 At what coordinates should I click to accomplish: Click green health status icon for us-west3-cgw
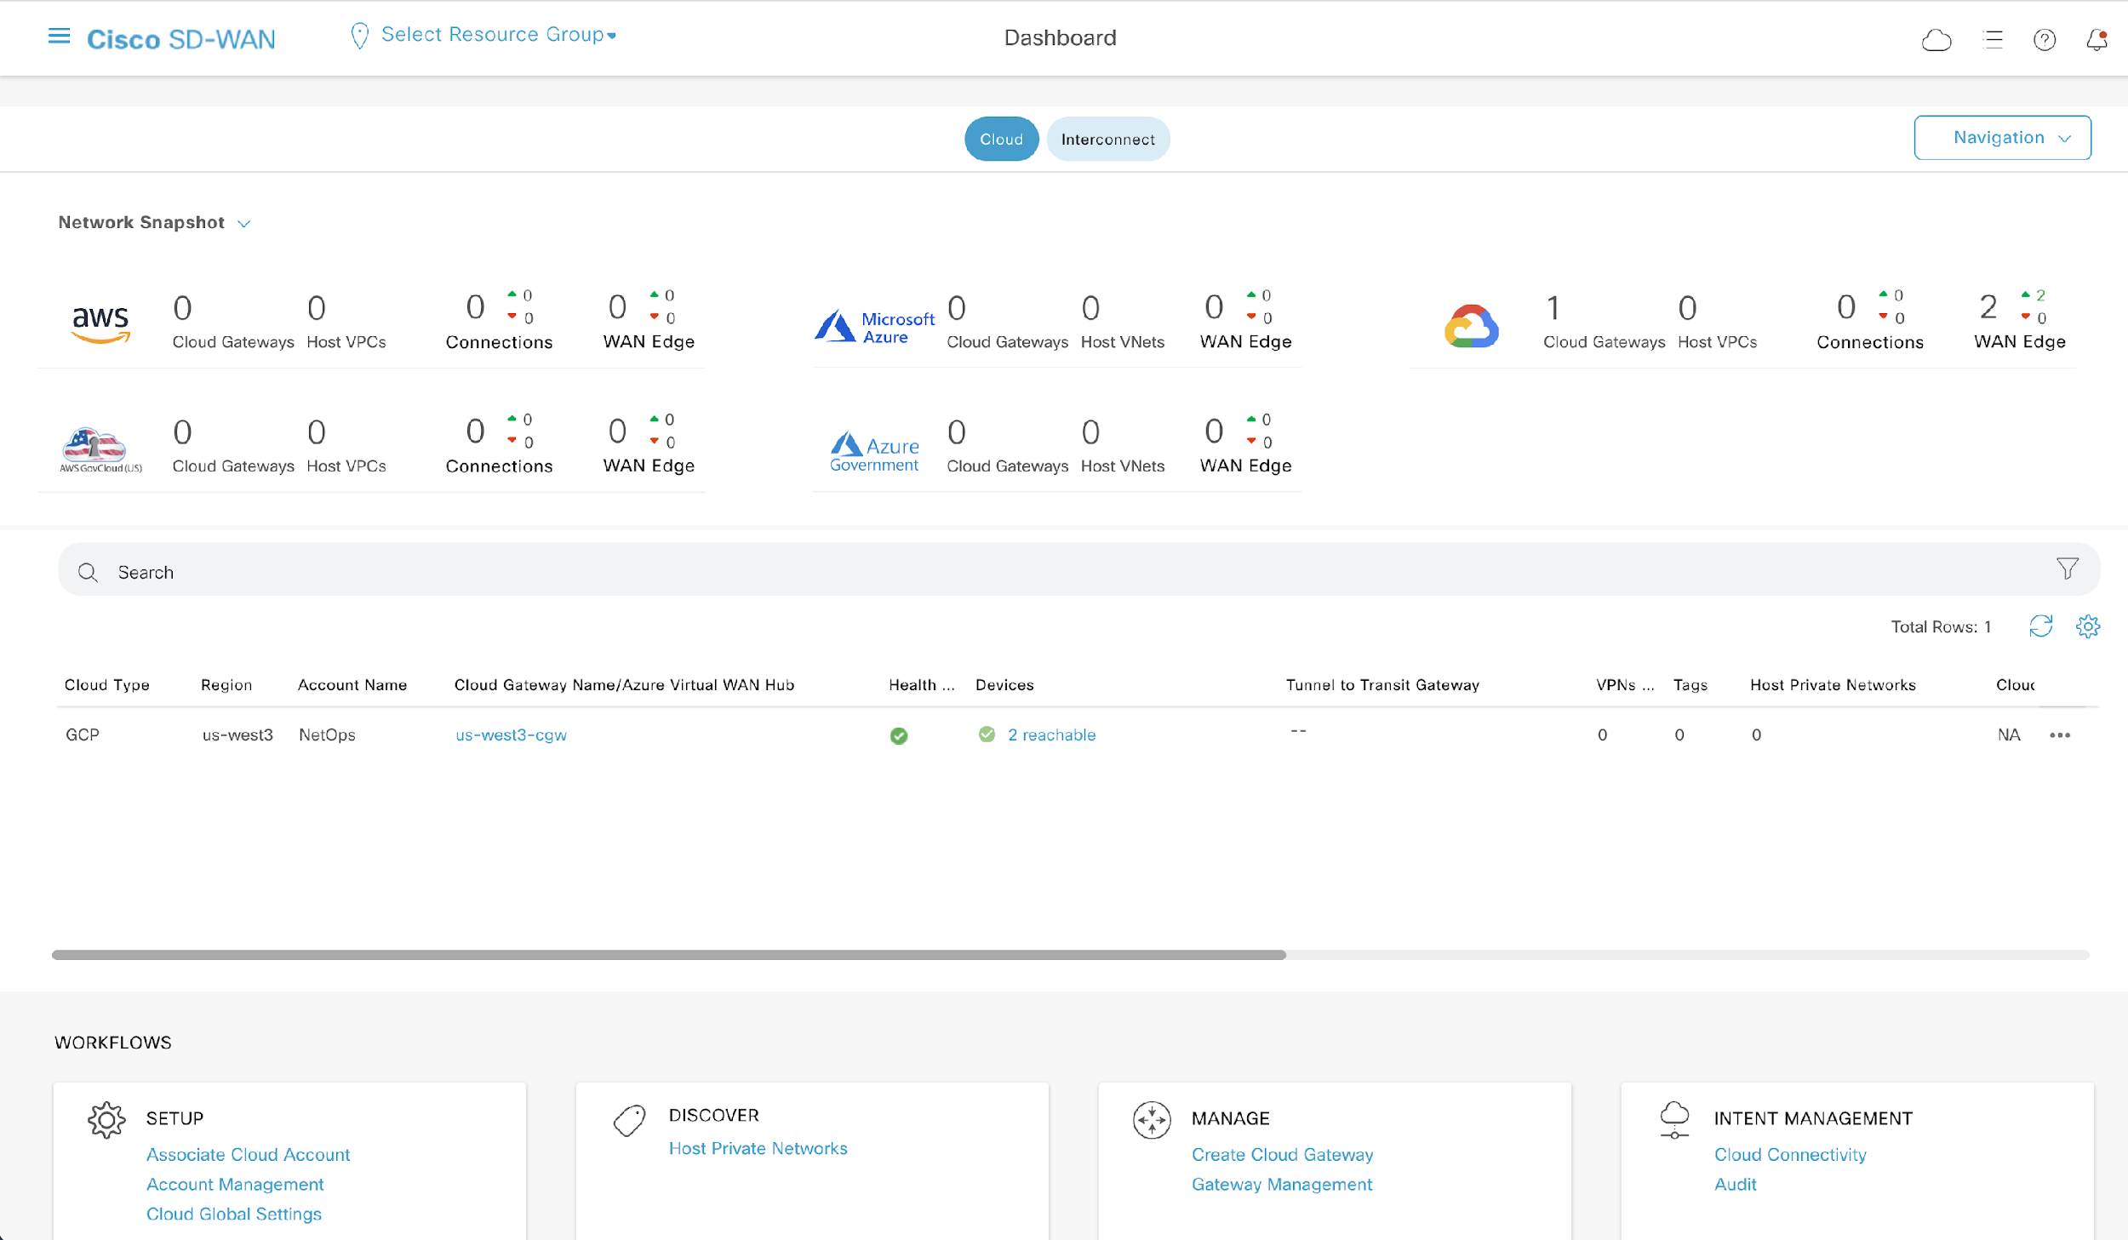[x=899, y=735]
